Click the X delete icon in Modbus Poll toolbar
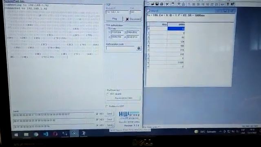The width and height of the screenshot is (261, 147). tap(167, 4)
